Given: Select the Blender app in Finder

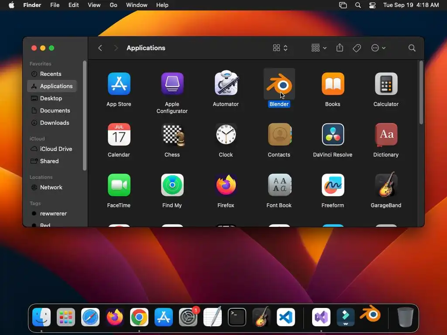Looking at the screenshot, I should point(279,84).
